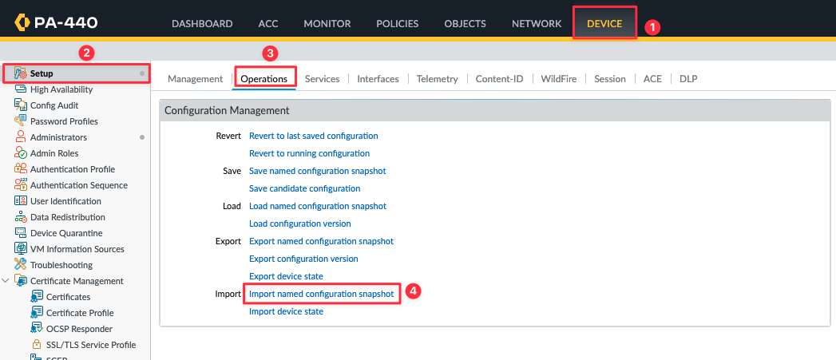836x360 pixels.
Task: Open the DASHBOARD top menu
Action: click(202, 23)
